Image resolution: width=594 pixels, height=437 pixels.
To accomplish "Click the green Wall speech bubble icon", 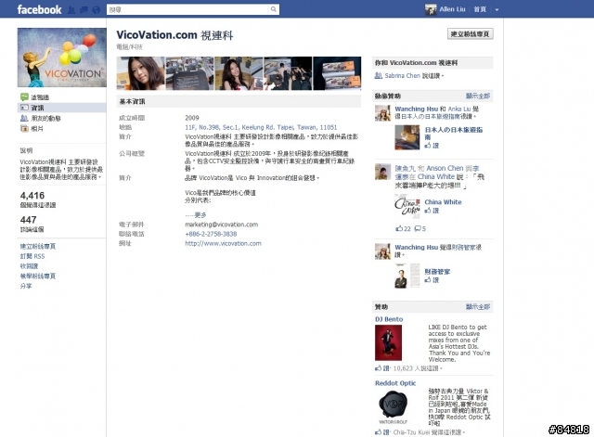I will pos(24,96).
